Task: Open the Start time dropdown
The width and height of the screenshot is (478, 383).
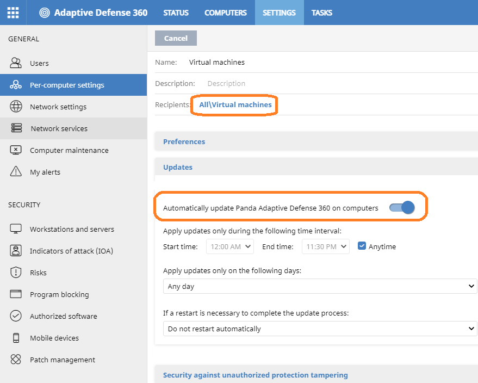Action: pyautogui.click(x=230, y=246)
